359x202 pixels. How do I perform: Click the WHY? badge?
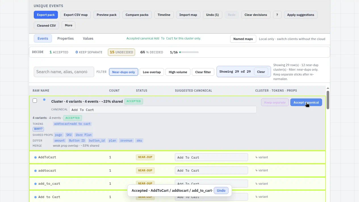coord(38,129)
